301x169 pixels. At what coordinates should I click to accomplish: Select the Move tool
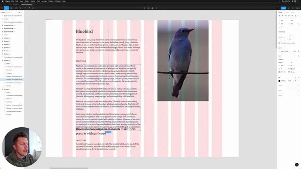[6, 8]
